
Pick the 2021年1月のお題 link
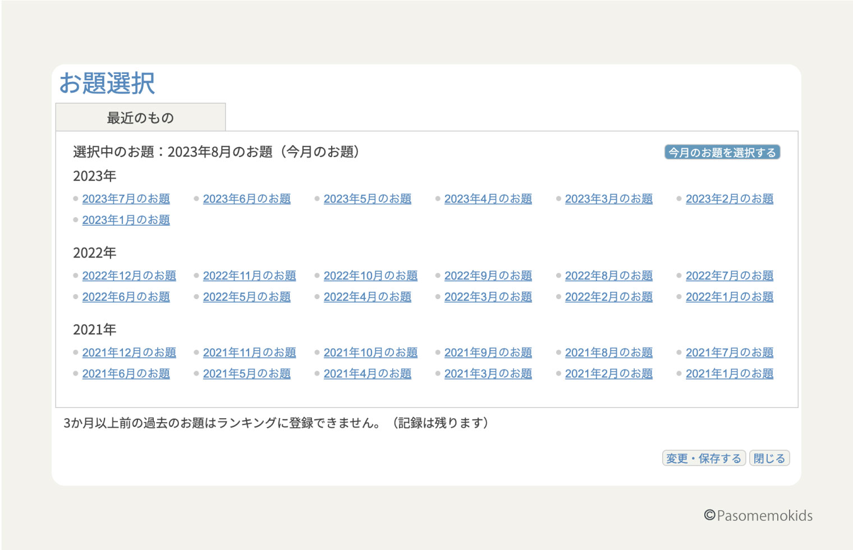point(729,374)
